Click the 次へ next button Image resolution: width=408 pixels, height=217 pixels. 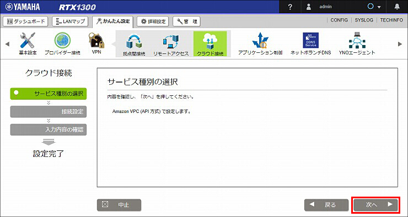[x=375, y=205]
